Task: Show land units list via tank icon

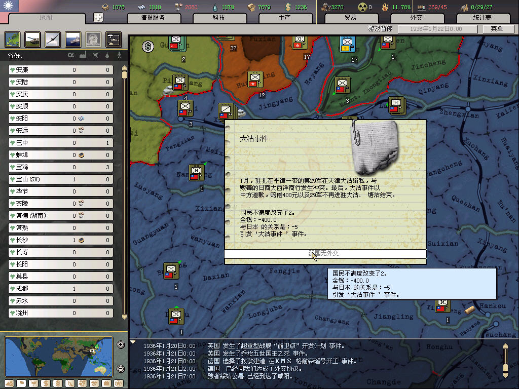Action: 33,40
